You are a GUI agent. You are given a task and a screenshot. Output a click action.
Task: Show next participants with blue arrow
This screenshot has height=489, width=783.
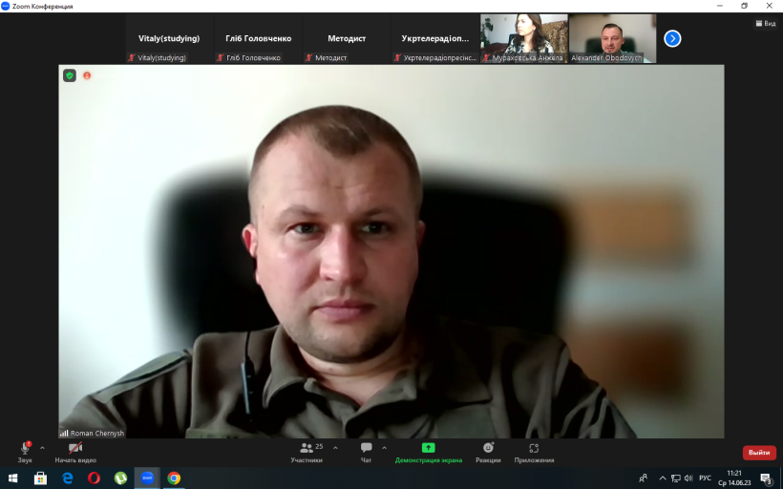(672, 38)
